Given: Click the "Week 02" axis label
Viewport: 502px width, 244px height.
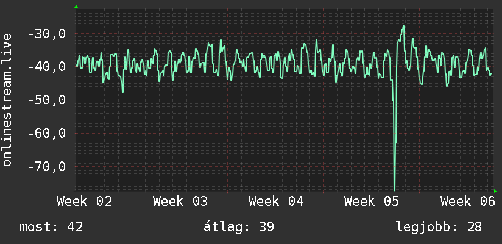Looking at the screenshot, I should click(85, 202).
